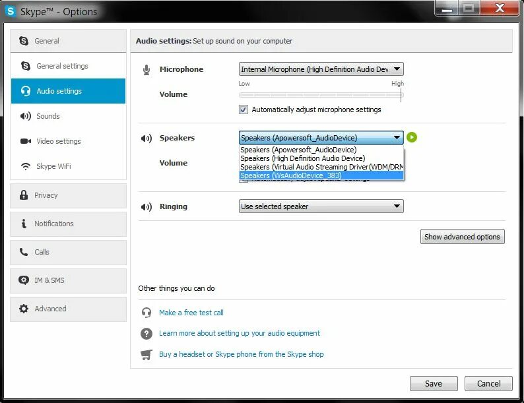Screen dimensions: 524x403
Task: Click the headset icon beside the free test call link
Action: point(147,313)
